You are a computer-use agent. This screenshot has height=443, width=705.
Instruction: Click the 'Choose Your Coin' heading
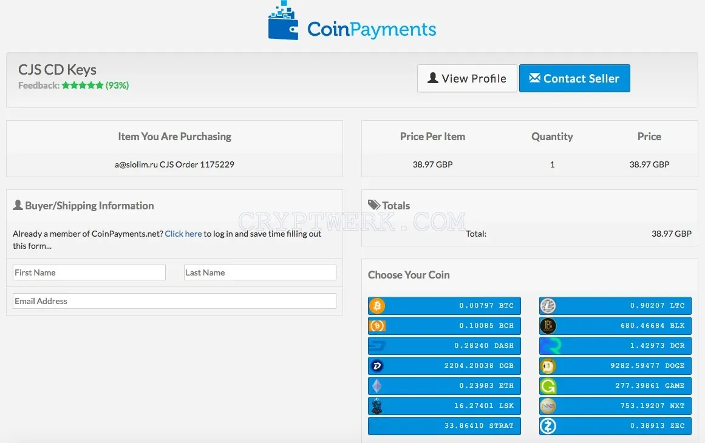point(409,275)
